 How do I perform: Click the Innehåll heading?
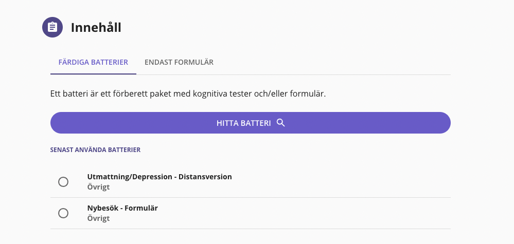click(96, 27)
